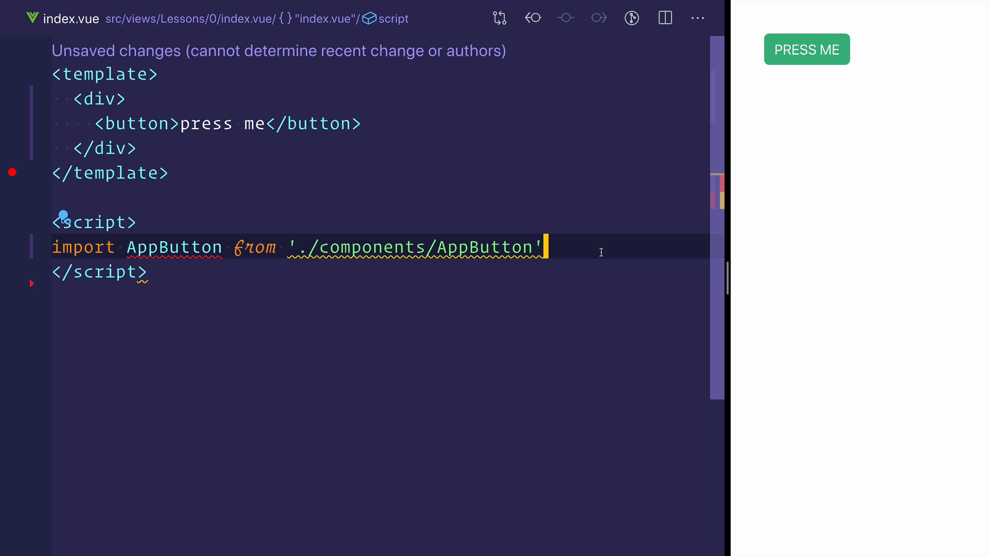Click the <template> opening tag

click(x=104, y=74)
